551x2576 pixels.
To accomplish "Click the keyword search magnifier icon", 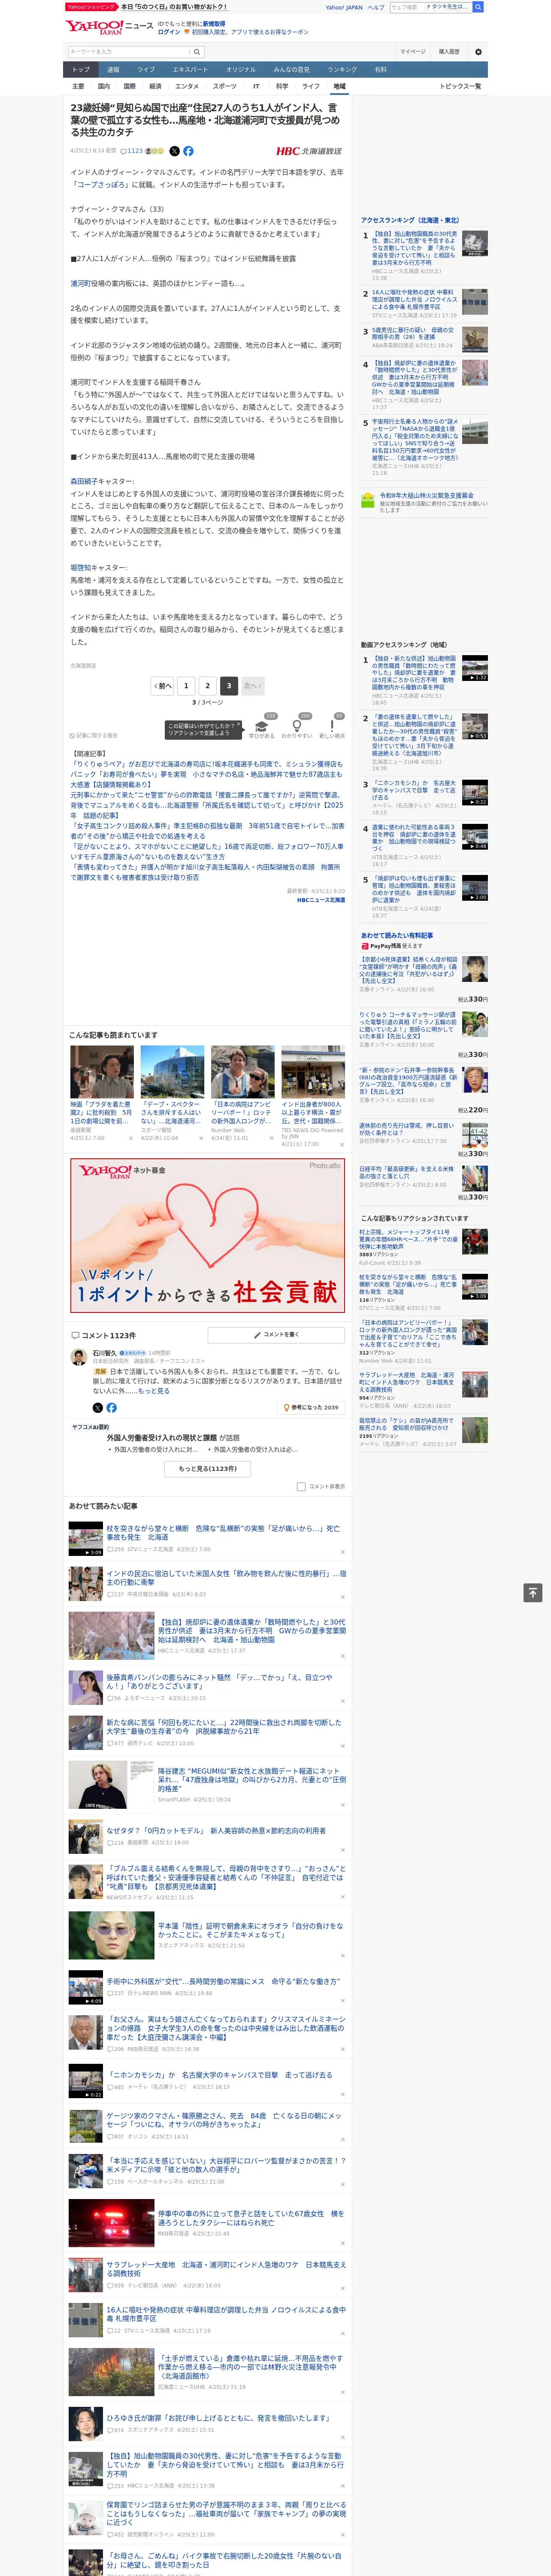I will tap(196, 51).
